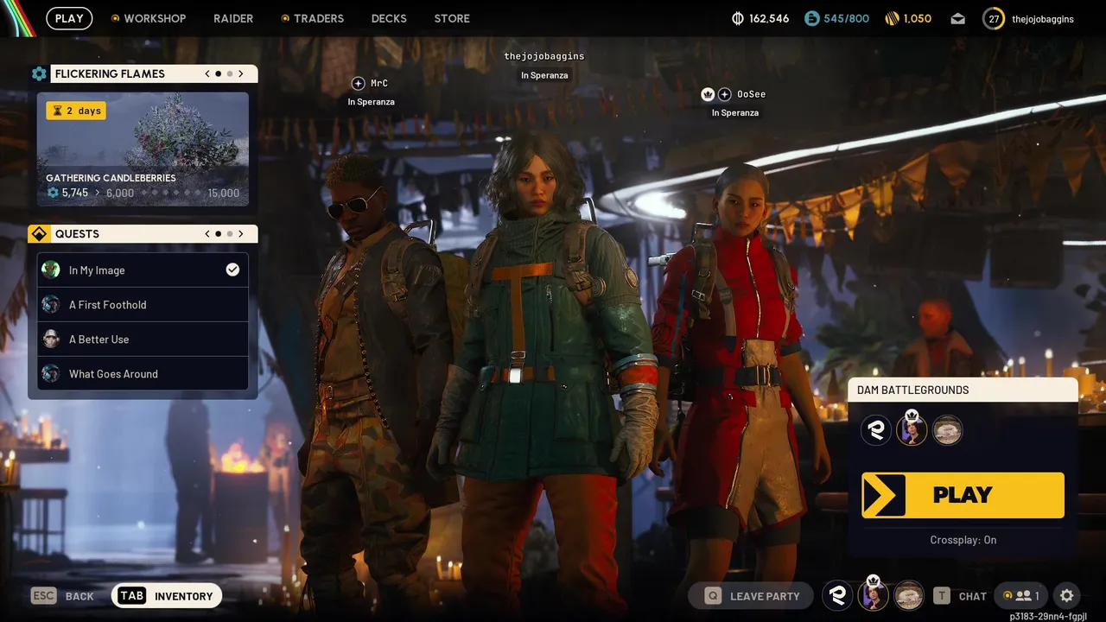Click the plus icon beside OoSee
The height and width of the screenshot is (622, 1106).
click(x=725, y=94)
